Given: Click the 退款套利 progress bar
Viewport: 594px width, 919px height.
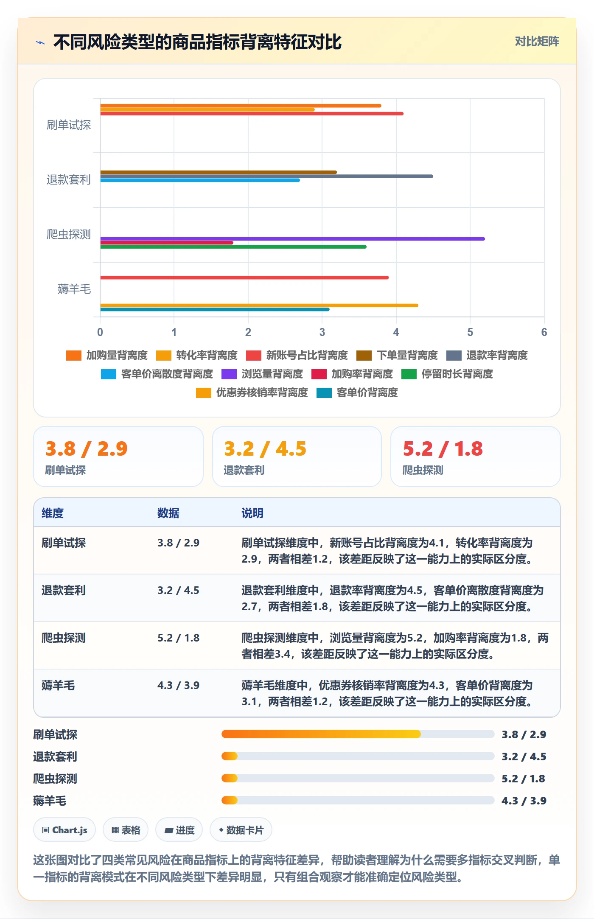Looking at the screenshot, I should (x=358, y=756).
